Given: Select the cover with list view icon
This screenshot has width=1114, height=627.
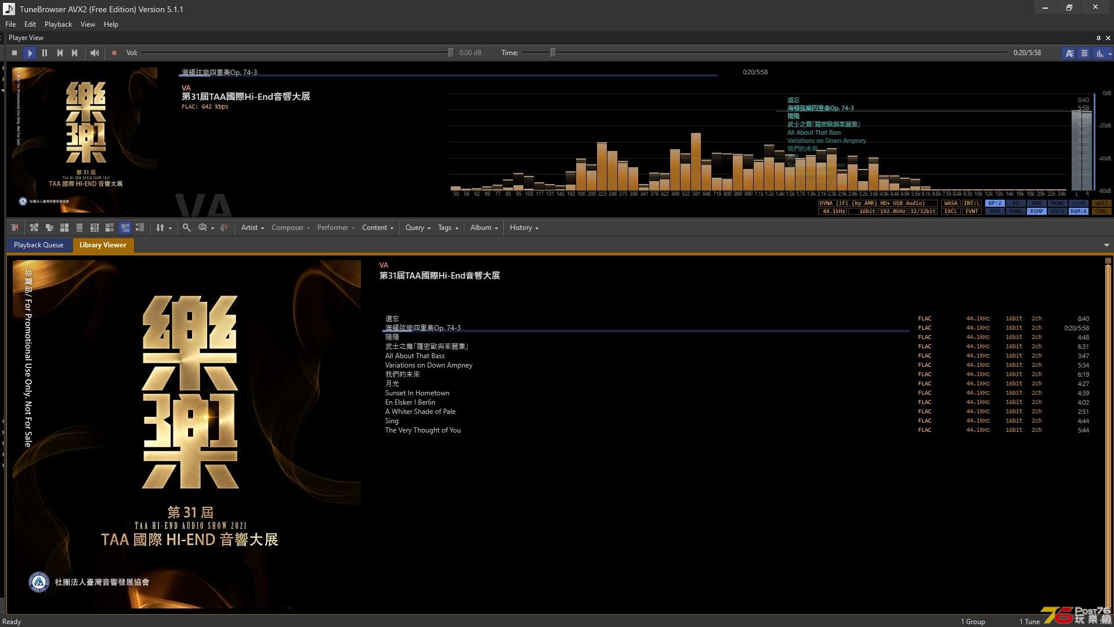Looking at the screenshot, I should coord(110,228).
